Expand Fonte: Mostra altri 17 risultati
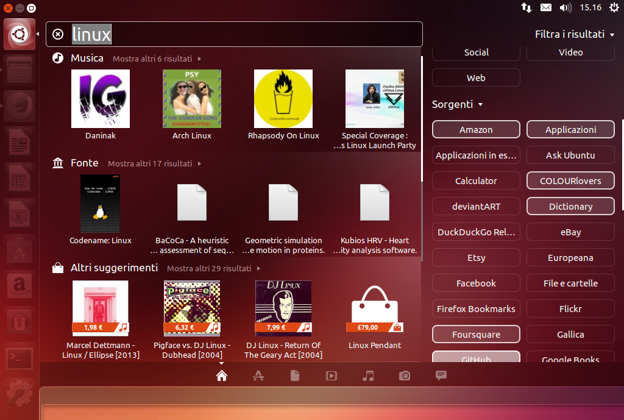624x420 pixels. (x=154, y=163)
